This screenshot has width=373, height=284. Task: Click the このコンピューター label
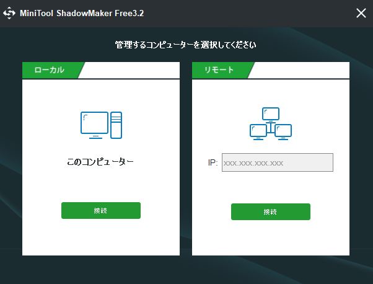[100, 162]
